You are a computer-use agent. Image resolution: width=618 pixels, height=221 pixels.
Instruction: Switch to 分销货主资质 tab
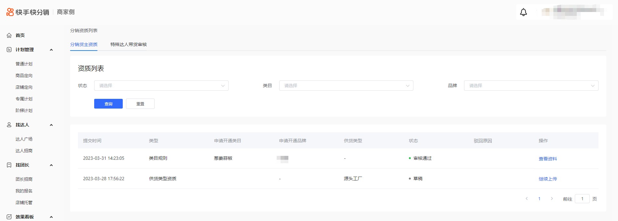[x=84, y=44]
